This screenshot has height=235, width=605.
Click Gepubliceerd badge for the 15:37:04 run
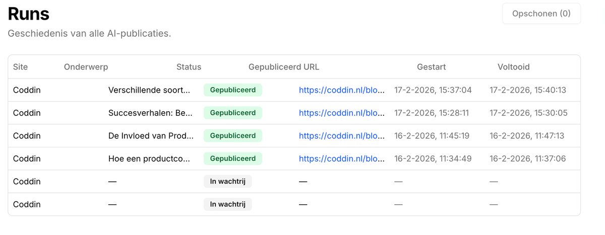click(233, 90)
